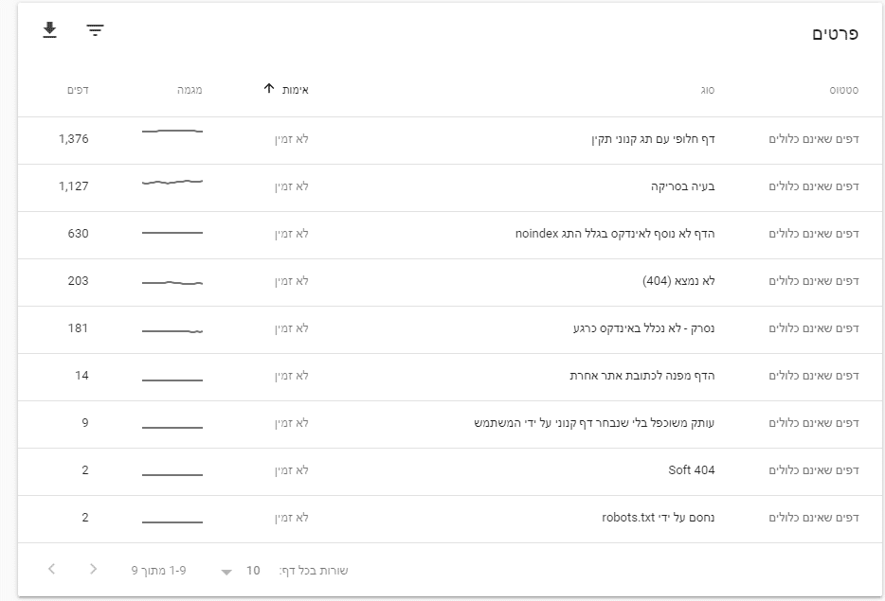Click the trend sparkline for 1,127 pages

coord(172,182)
